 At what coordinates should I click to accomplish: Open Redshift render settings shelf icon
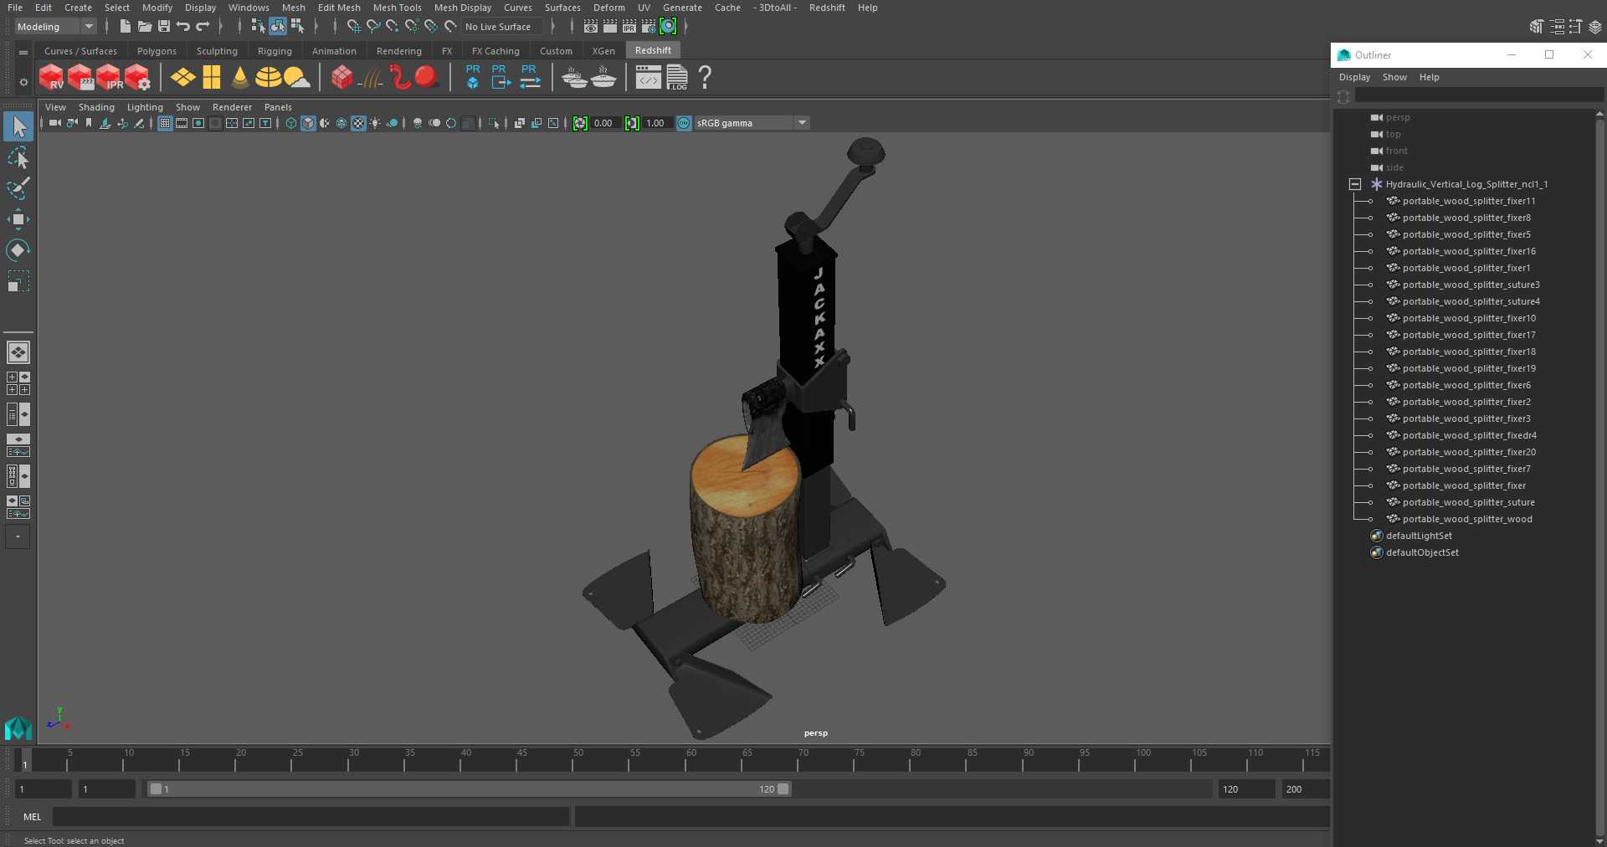coord(138,77)
